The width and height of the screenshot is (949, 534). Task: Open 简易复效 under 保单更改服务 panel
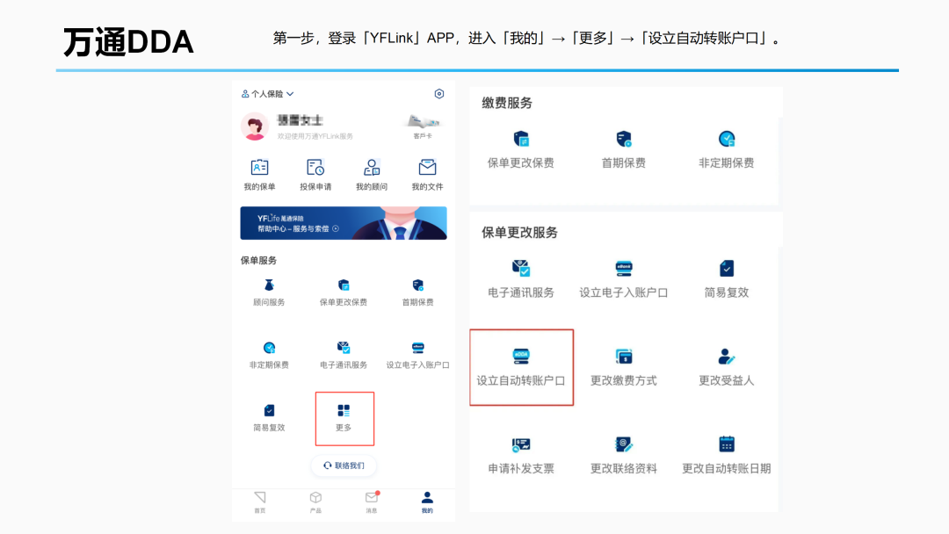727,278
